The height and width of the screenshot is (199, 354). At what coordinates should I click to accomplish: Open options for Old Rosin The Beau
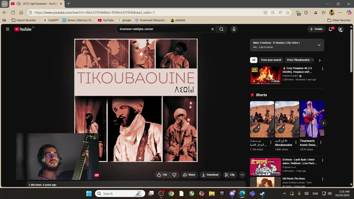click(322, 179)
